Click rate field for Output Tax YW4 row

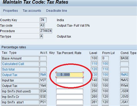(70, 86)
